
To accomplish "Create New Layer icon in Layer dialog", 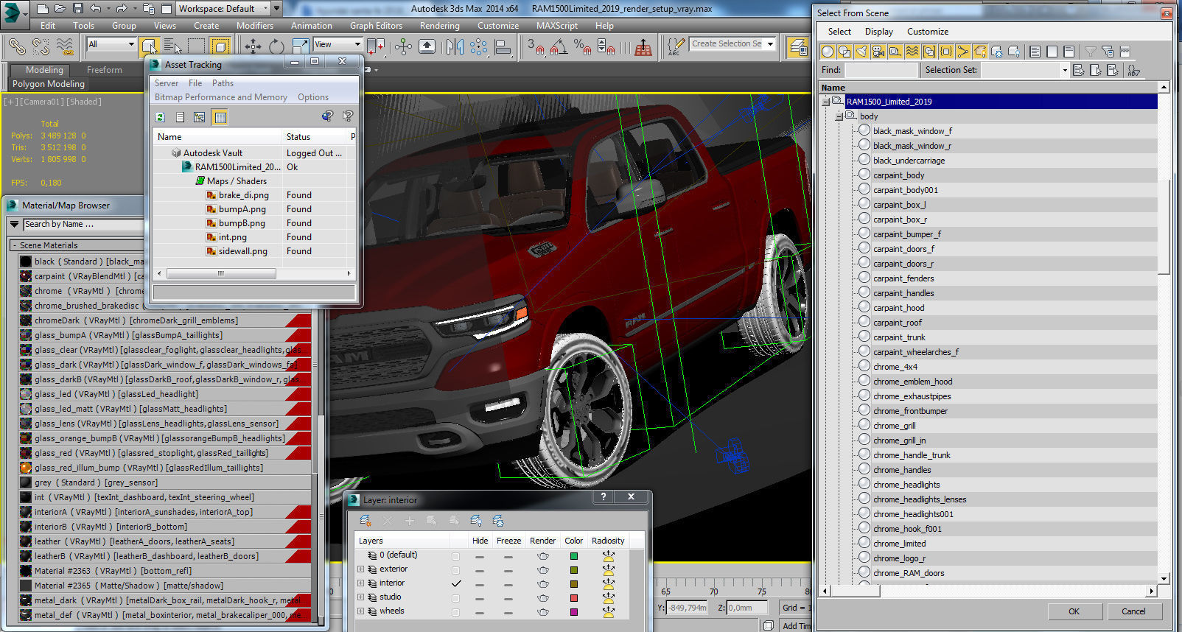I will tap(366, 521).
